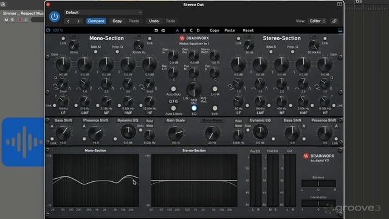Screen dimensions: 389x219
Task: Click the Gain Out knob
Action: [194, 56]
